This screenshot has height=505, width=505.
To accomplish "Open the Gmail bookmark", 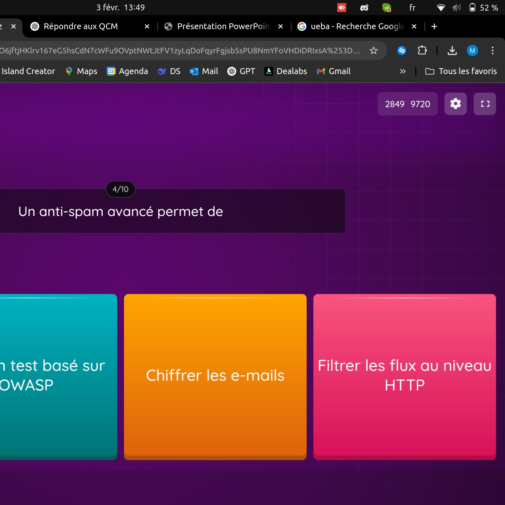I will coord(334,71).
